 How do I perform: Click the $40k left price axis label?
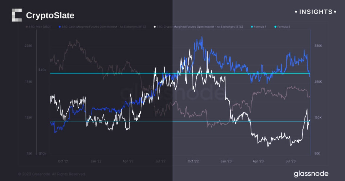(42, 70)
